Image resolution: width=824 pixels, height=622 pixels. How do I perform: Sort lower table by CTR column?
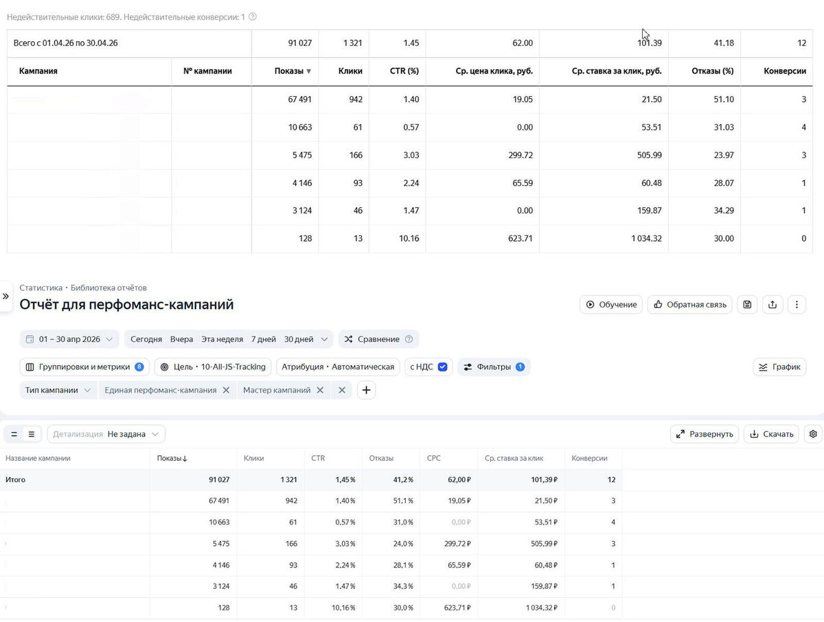click(x=318, y=458)
